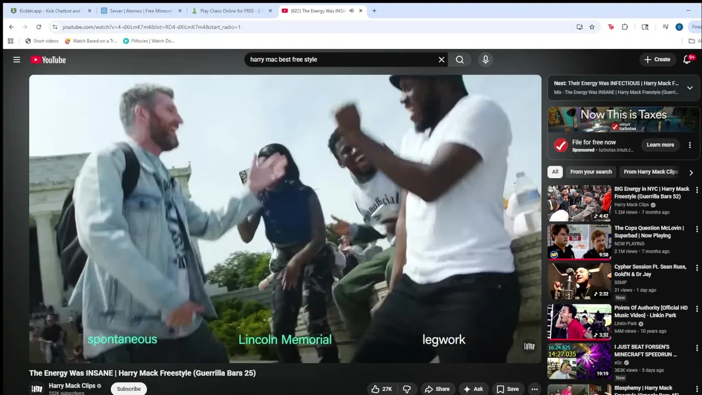Open options for Cypher Session video
Viewport: 702px width, 395px height.
pos(697,268)
